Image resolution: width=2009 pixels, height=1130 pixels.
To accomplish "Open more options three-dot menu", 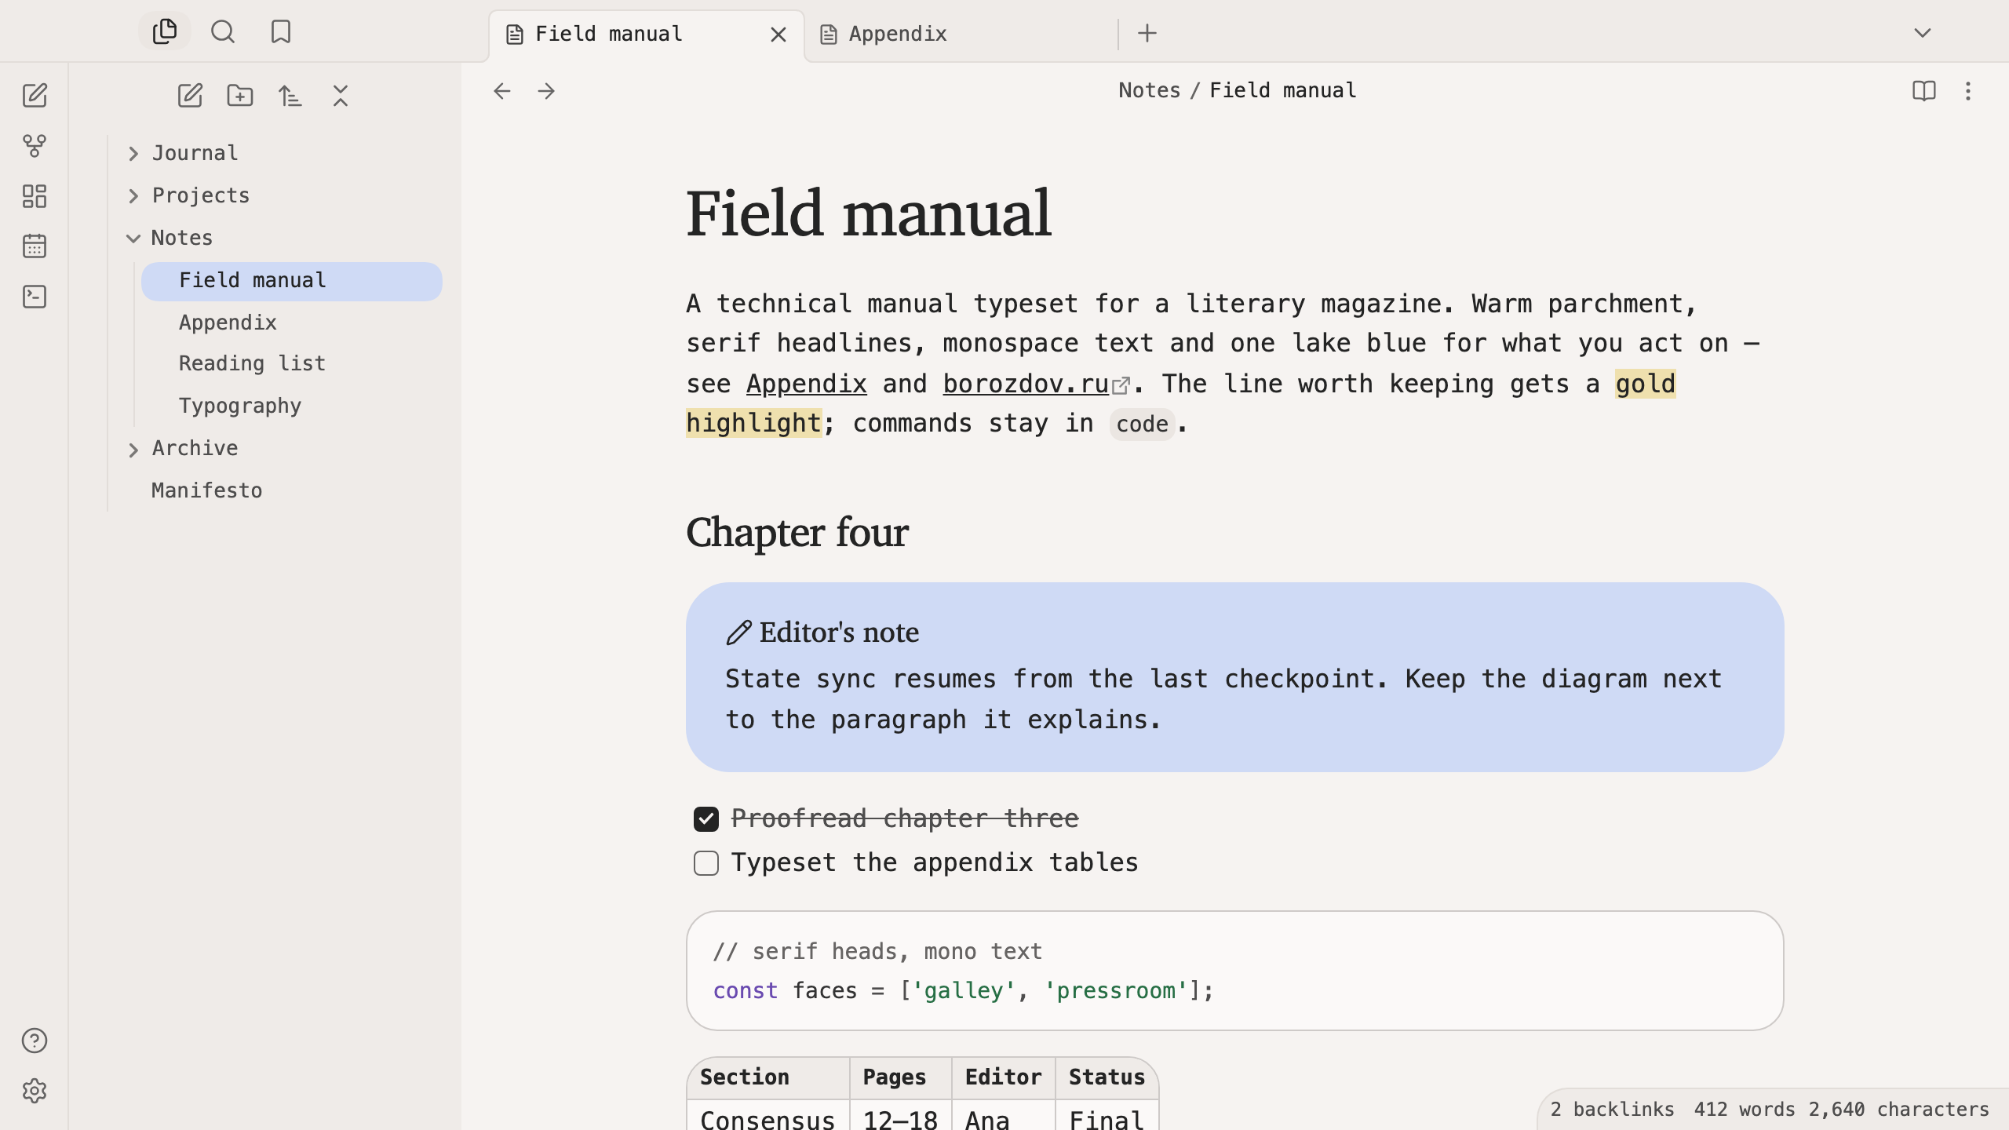I will (x=1968, y=91).
